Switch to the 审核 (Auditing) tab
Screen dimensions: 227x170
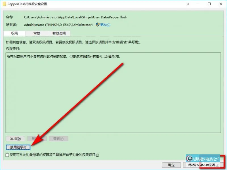(37, 33)
